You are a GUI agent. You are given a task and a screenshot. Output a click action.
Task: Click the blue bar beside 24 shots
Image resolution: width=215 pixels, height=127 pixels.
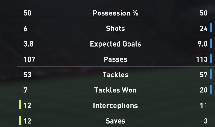pyautogui.click(x=211, y=29)
